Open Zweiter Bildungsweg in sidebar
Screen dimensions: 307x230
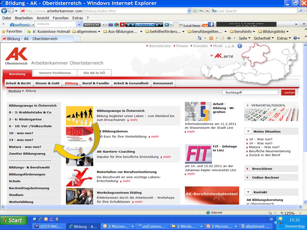(34, 154)
